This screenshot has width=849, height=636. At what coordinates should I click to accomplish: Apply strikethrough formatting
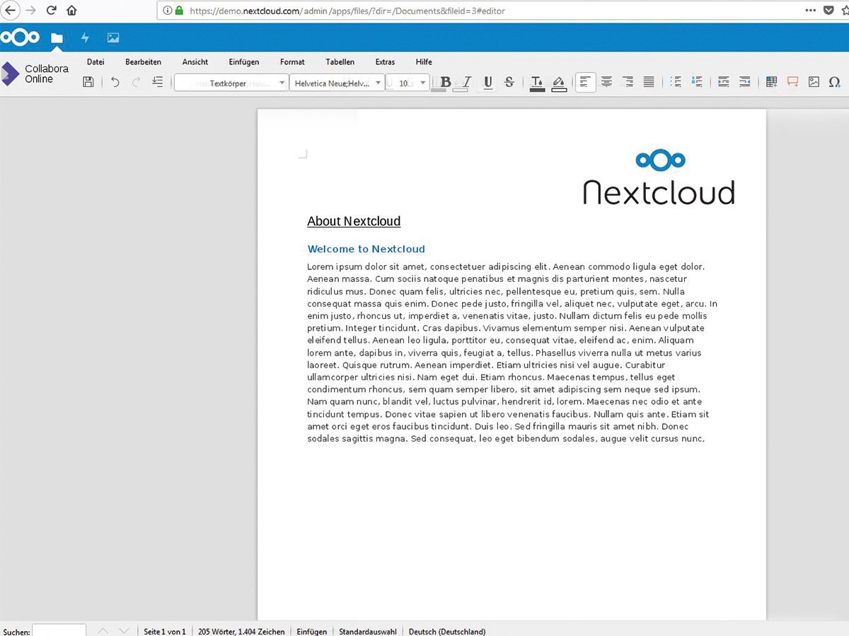point(509,83)
